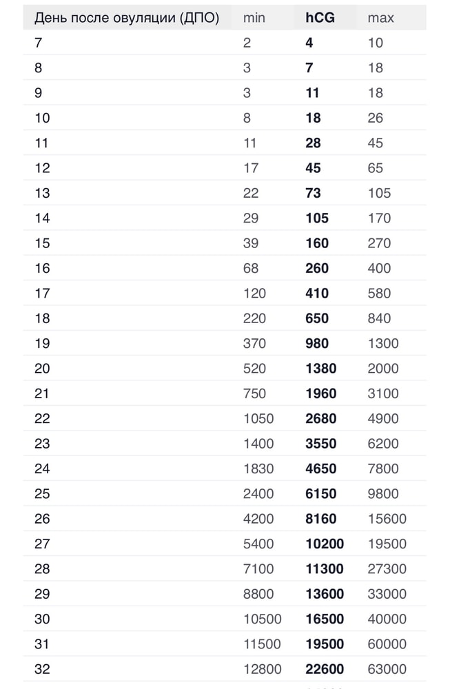Select the min value 370
Image resolution: width=450 pixels, height=689 pixels.
(254, 343)
